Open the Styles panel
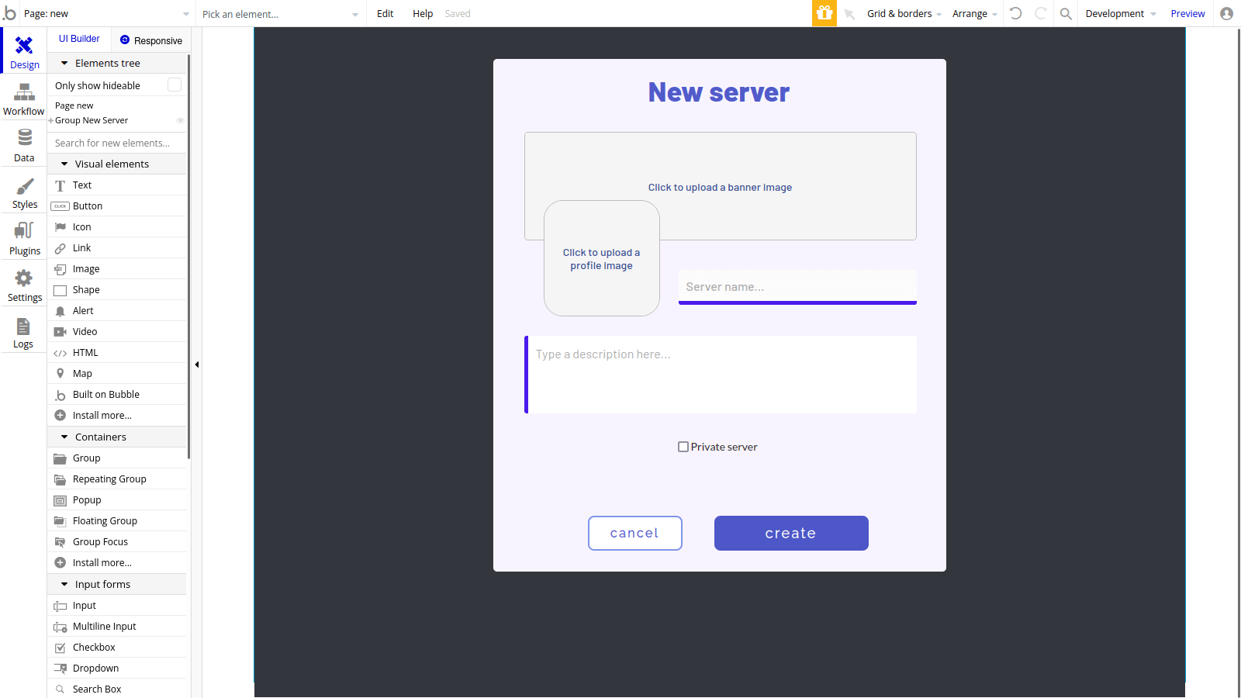This screenshot has height=698, width=1241. coord(23,192)
